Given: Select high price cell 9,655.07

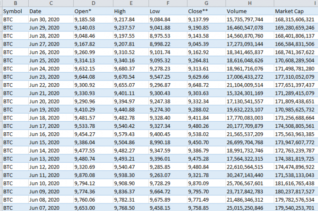Looking at the screenshot, I should coord(131,85).
